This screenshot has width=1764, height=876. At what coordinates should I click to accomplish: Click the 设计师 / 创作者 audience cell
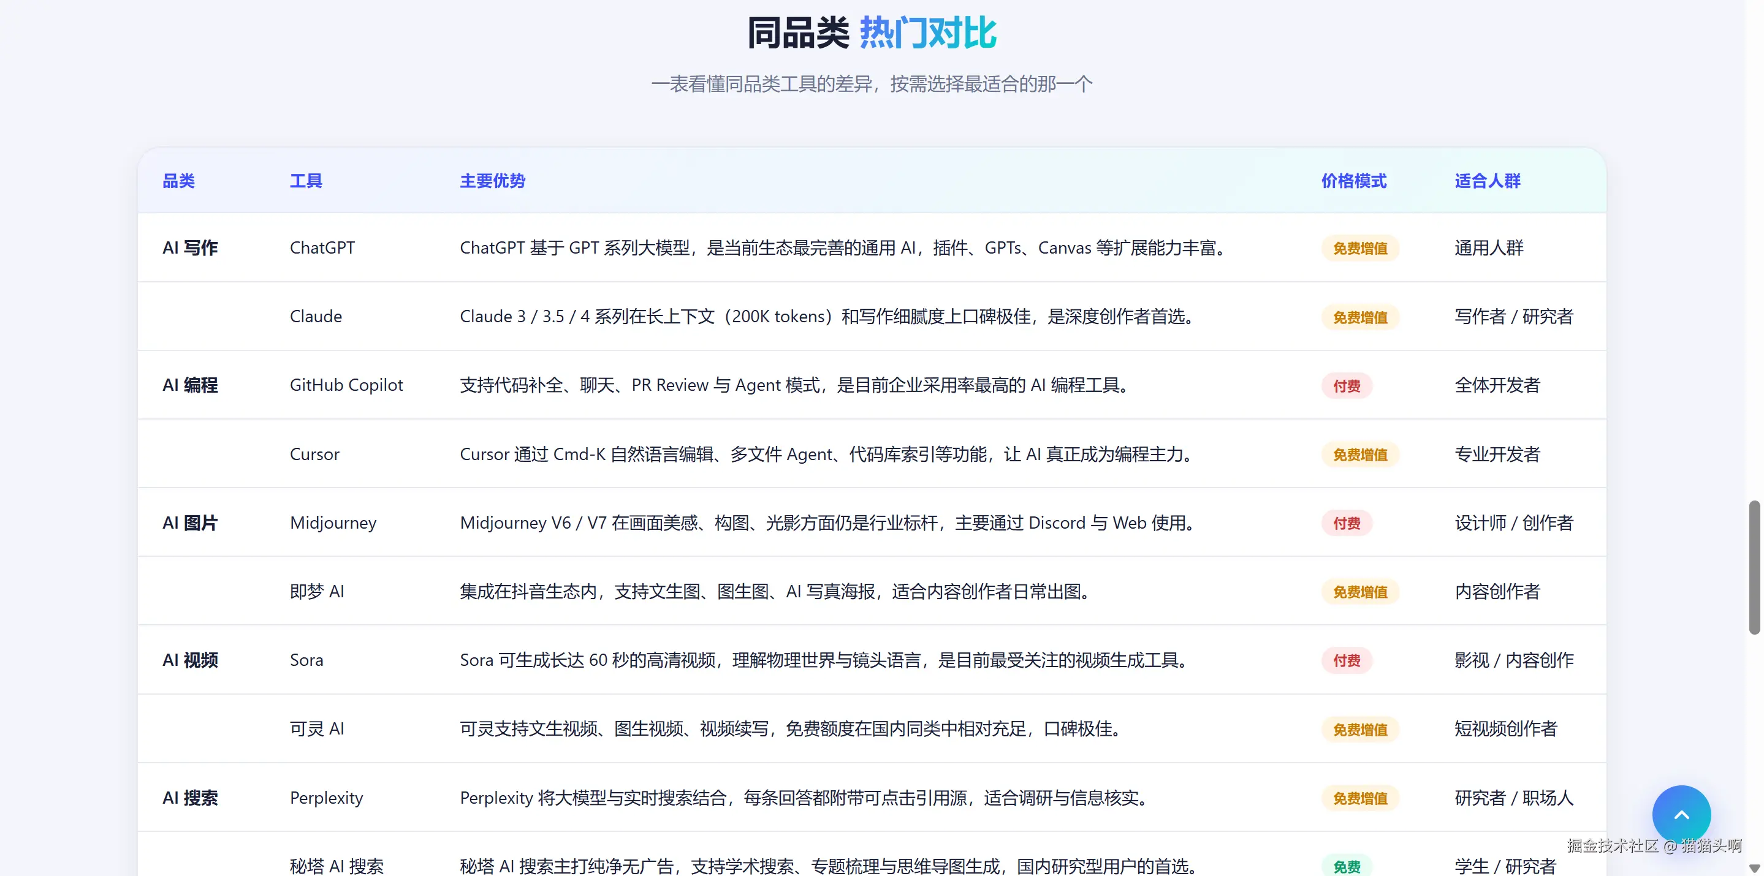pos(1514,523)
